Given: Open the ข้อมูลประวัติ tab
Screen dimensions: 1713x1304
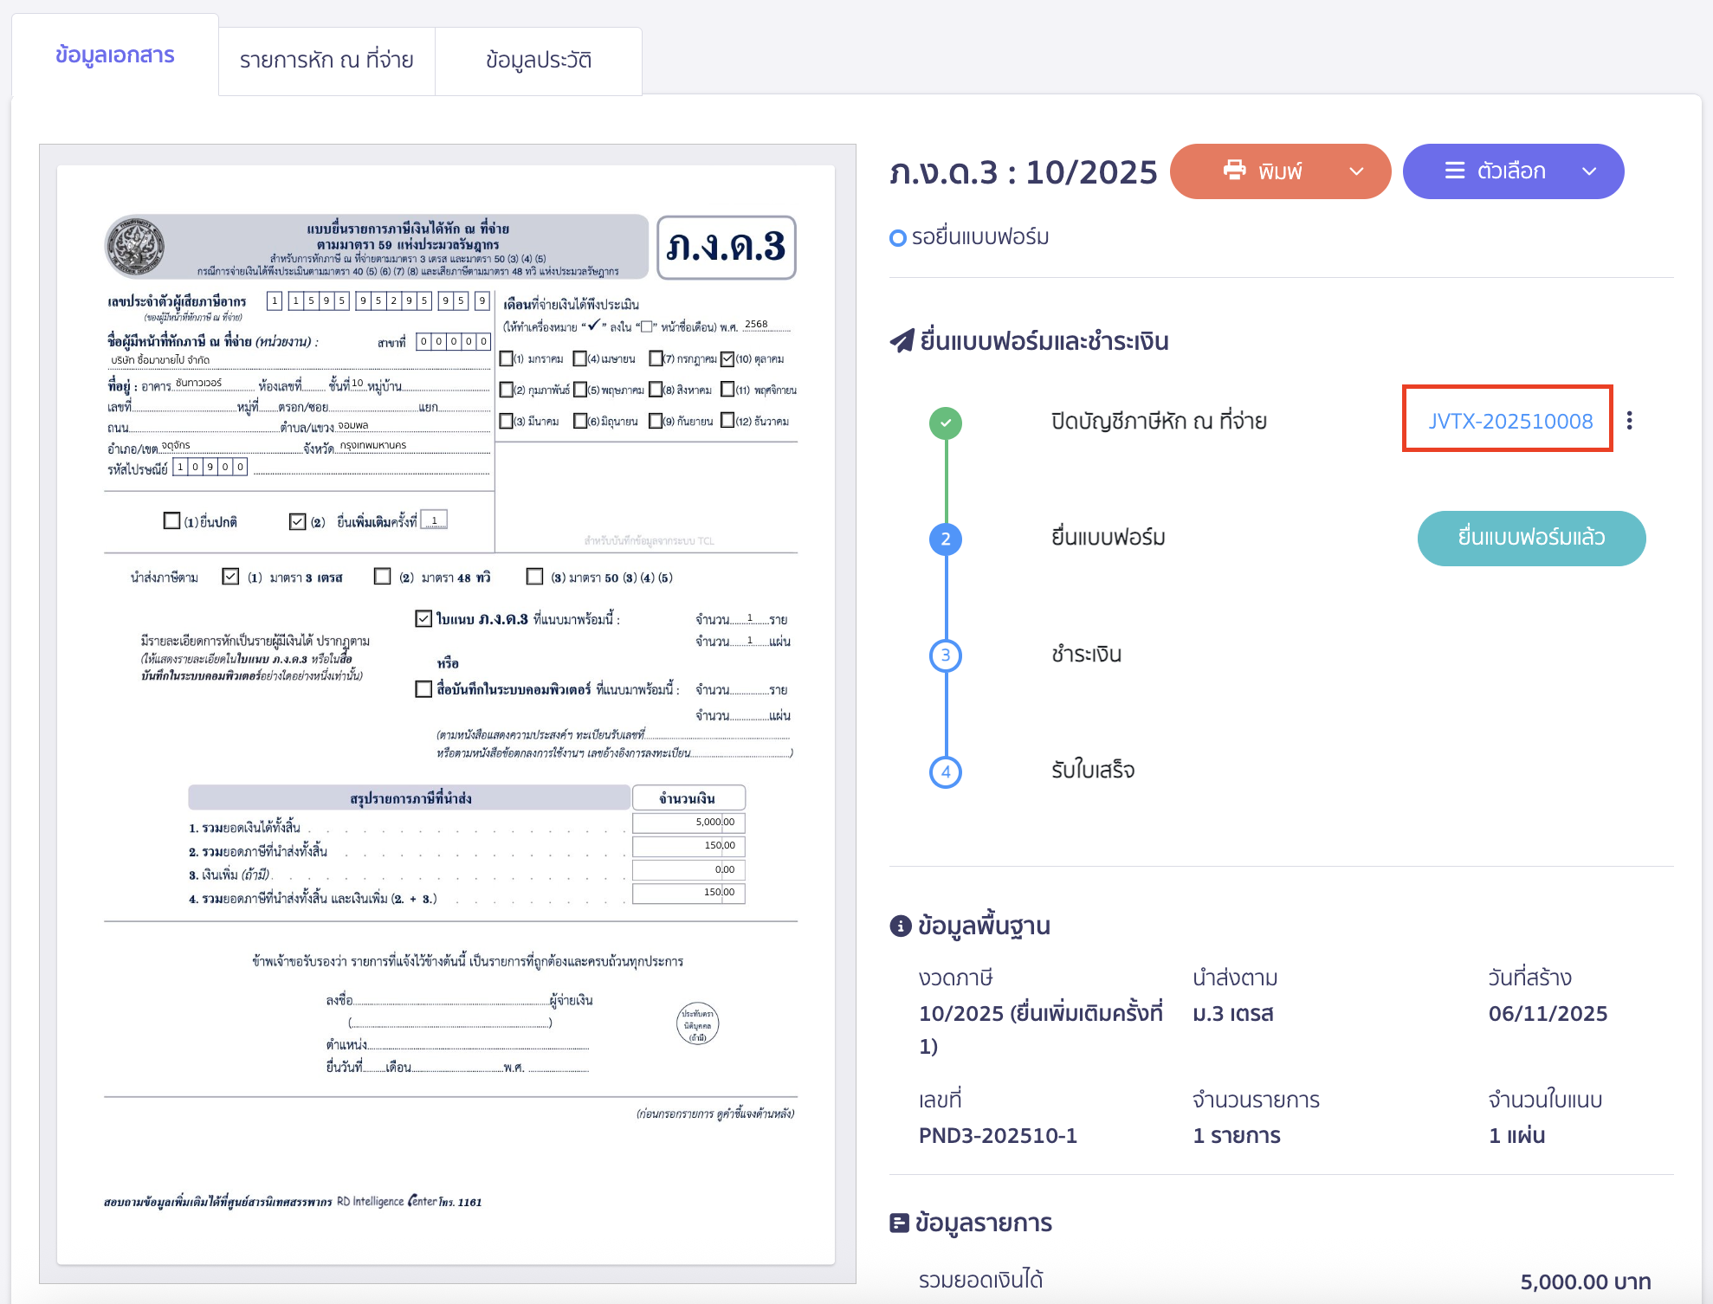Looking at the screenshot, I should (539, 61).
